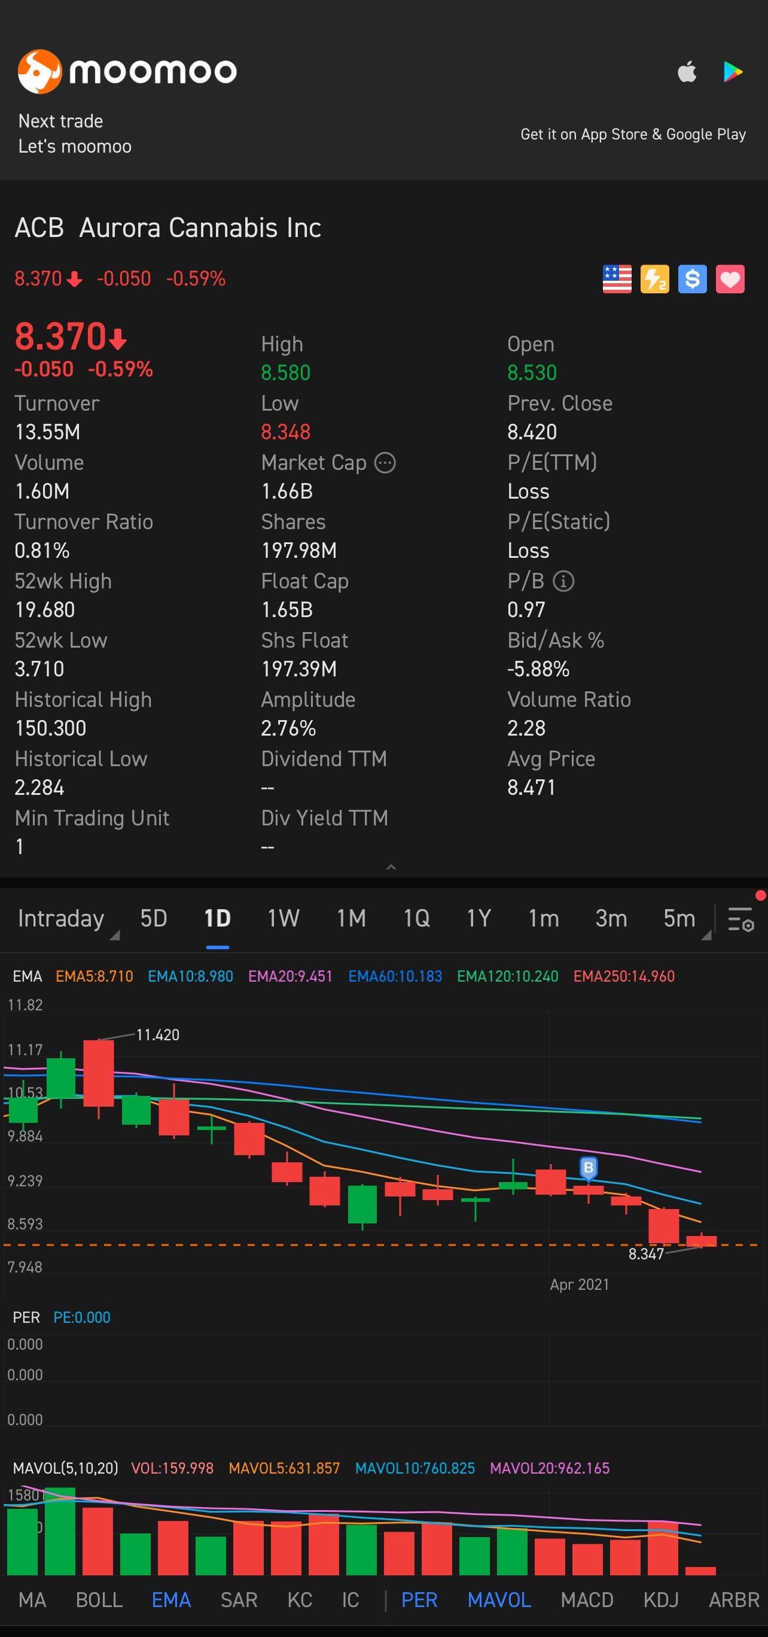Viewport: 768px width, 1637px height.
Task: Collapse the stock details panel chevron
Action: tap(391, 867)
